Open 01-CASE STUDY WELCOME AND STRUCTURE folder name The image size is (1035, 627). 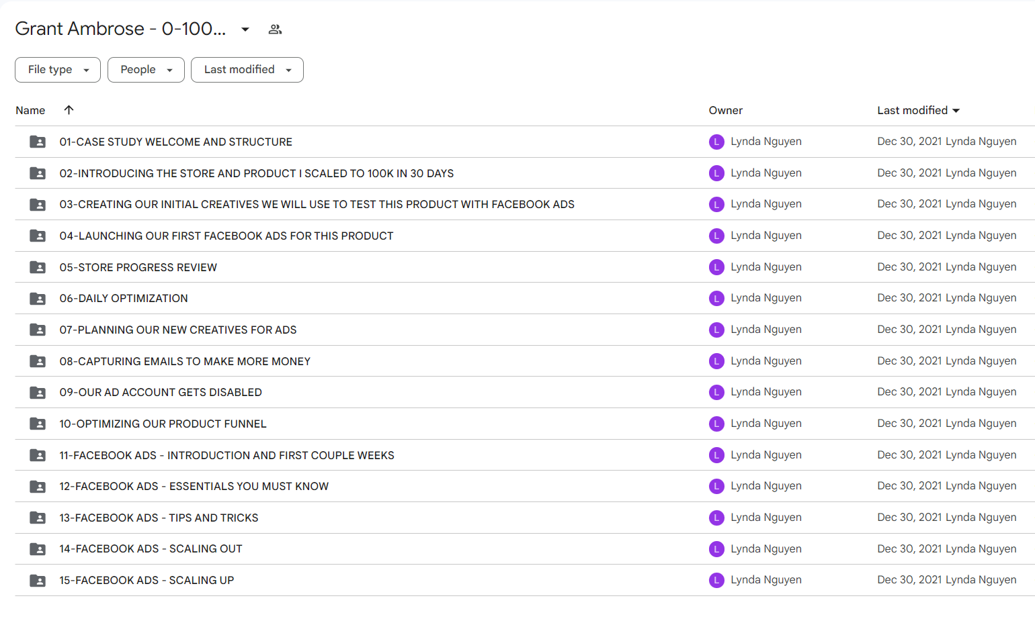pos(176,142)
